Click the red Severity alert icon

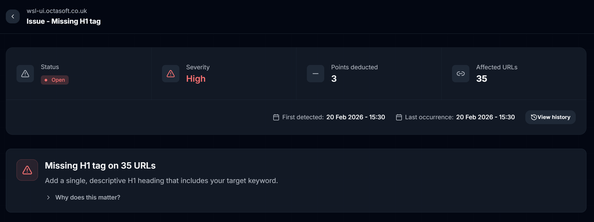[171, 74]
